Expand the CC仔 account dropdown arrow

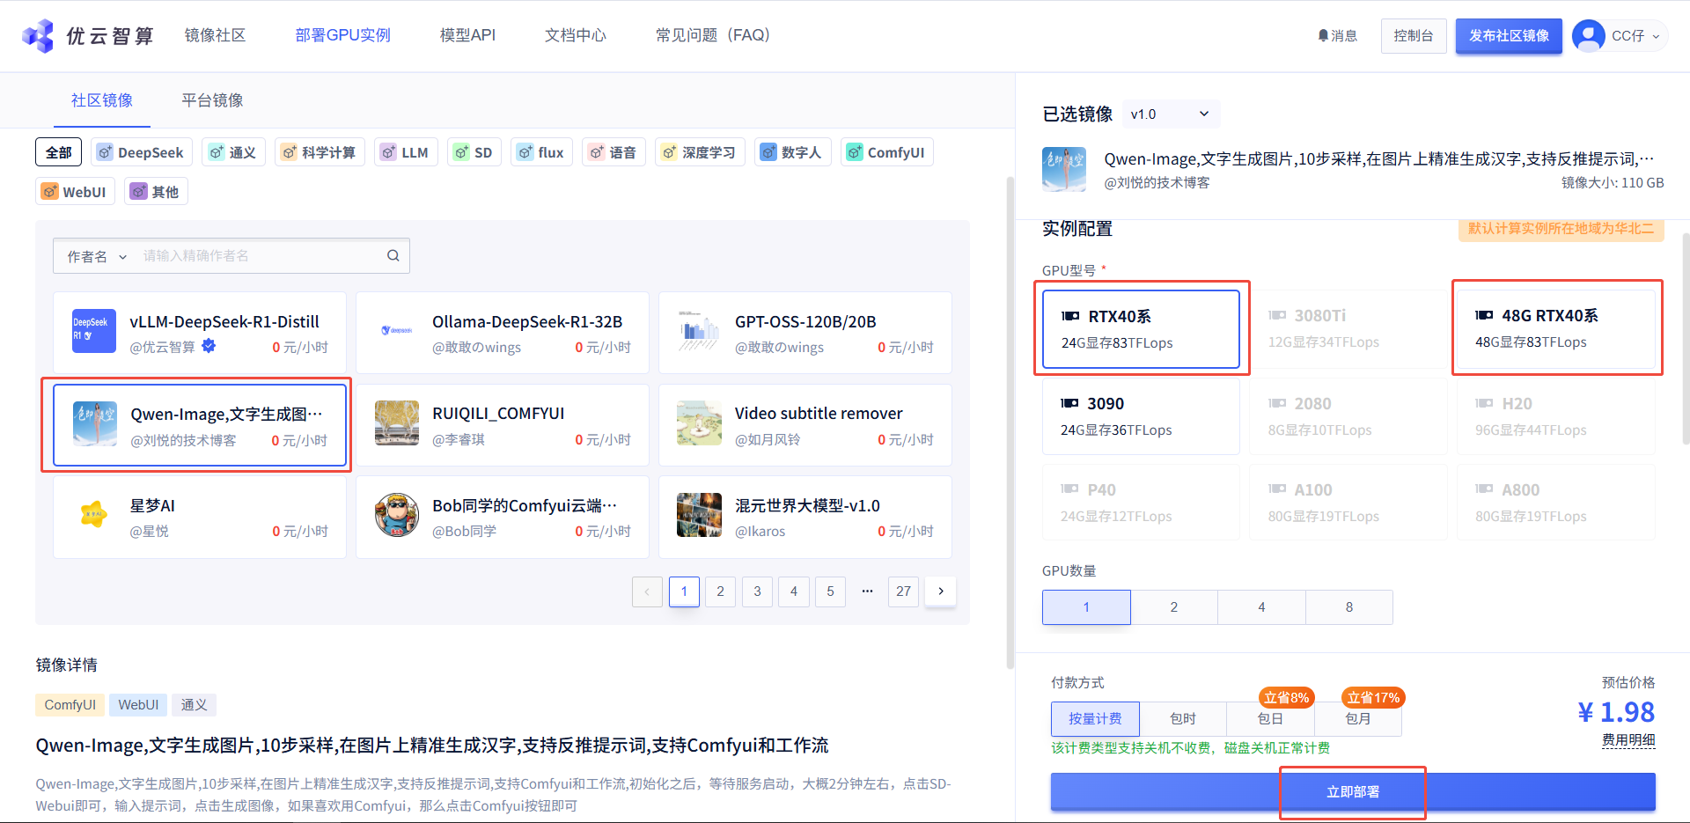coord(1656,37)
